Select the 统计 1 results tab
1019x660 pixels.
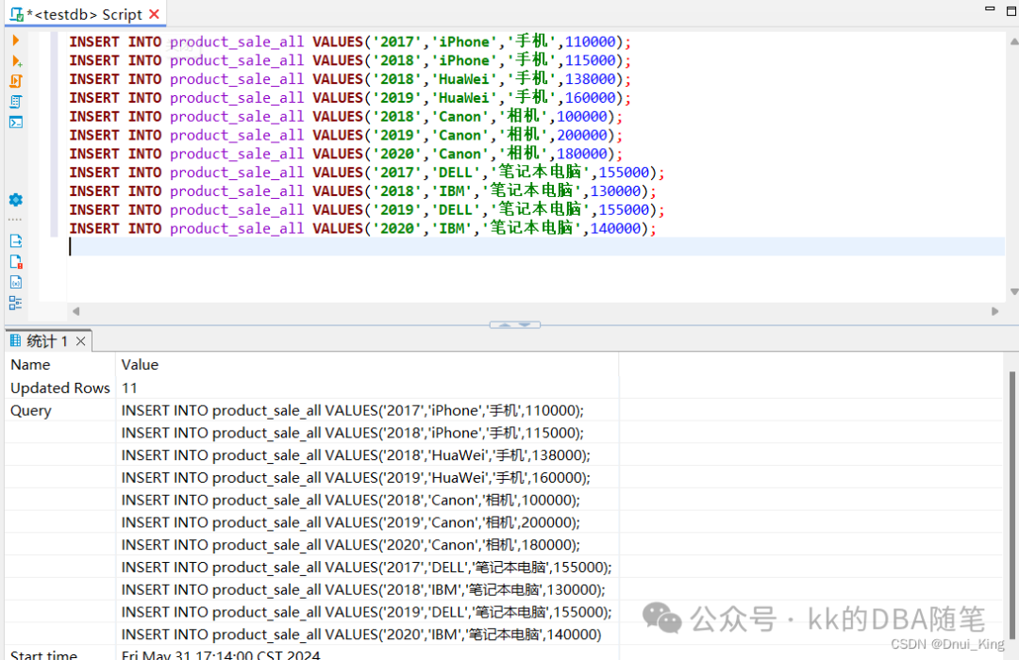pyautogui.click(x=47, y=341)
